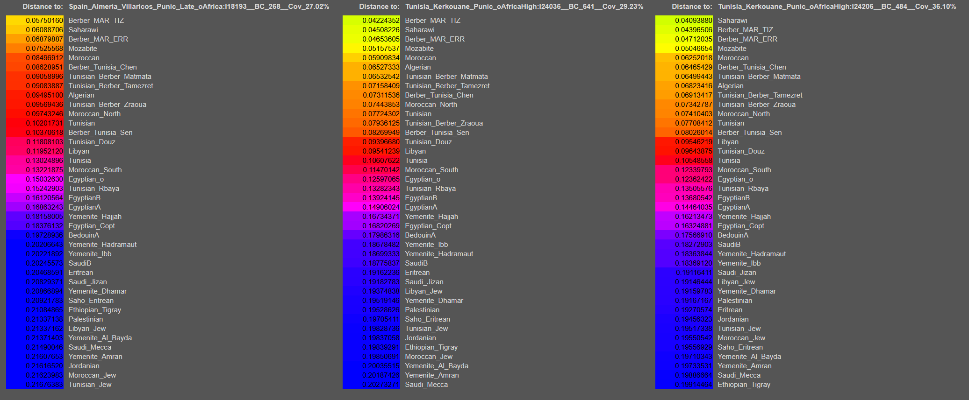Viewport: 969px width, 400px height.
Task: Select the red 0.10607622 Tunisia cell
Action: point(372,161)
